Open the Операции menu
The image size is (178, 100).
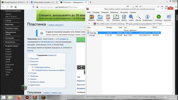pyautogui.click(x=105, y=12)
